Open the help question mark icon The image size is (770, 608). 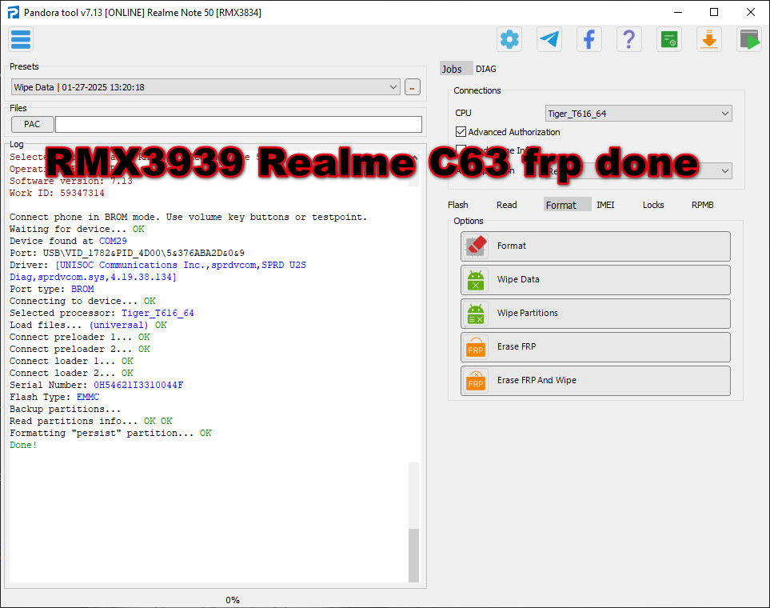628,38
